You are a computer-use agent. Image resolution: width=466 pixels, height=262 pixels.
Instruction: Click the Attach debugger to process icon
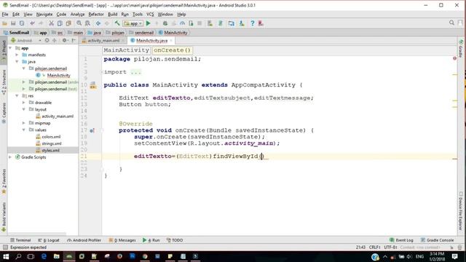point(191,23)
